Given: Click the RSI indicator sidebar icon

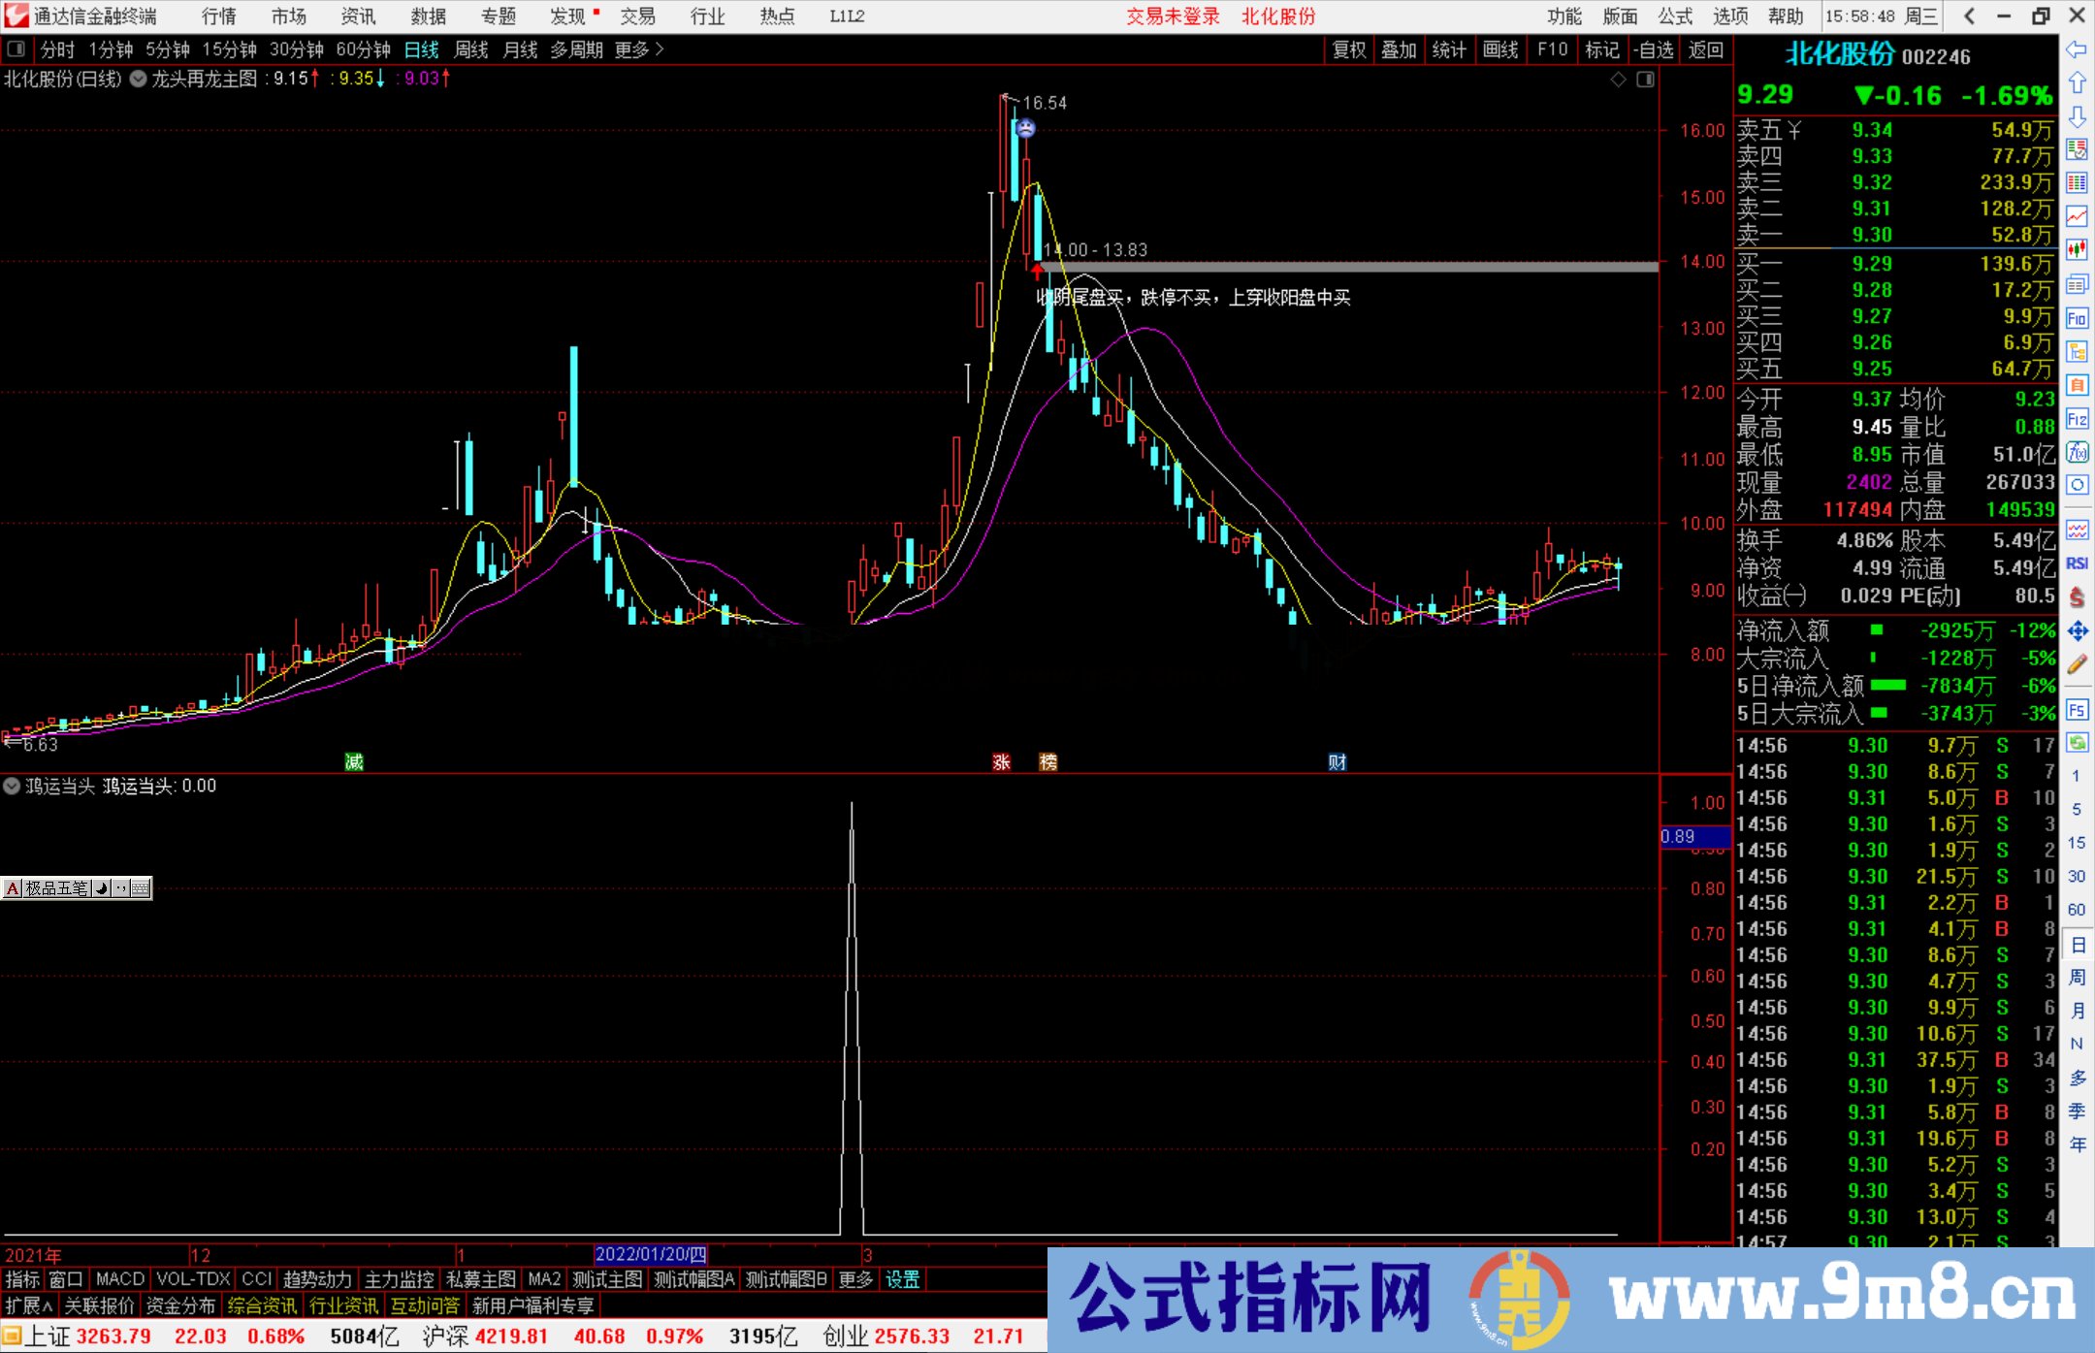Looking at the screenshot, I should click(2077, 564).
